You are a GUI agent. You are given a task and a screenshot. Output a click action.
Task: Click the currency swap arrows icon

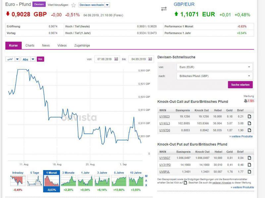(x=164, y=9)
